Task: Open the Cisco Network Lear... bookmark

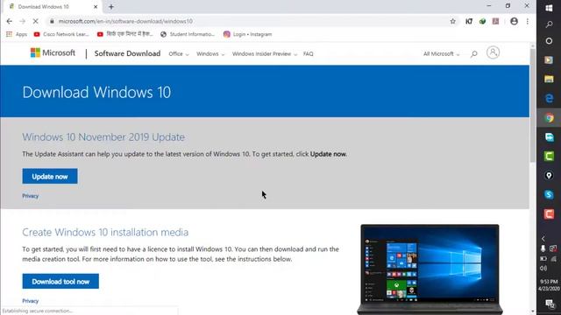Action: point(61,34)
